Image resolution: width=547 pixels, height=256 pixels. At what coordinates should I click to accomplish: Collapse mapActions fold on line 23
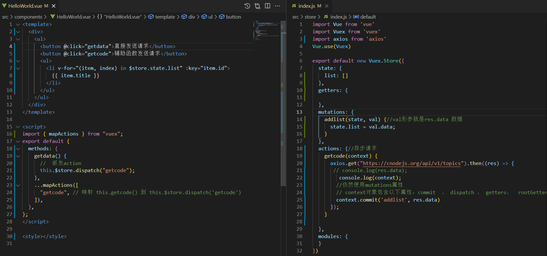point(18,185)
